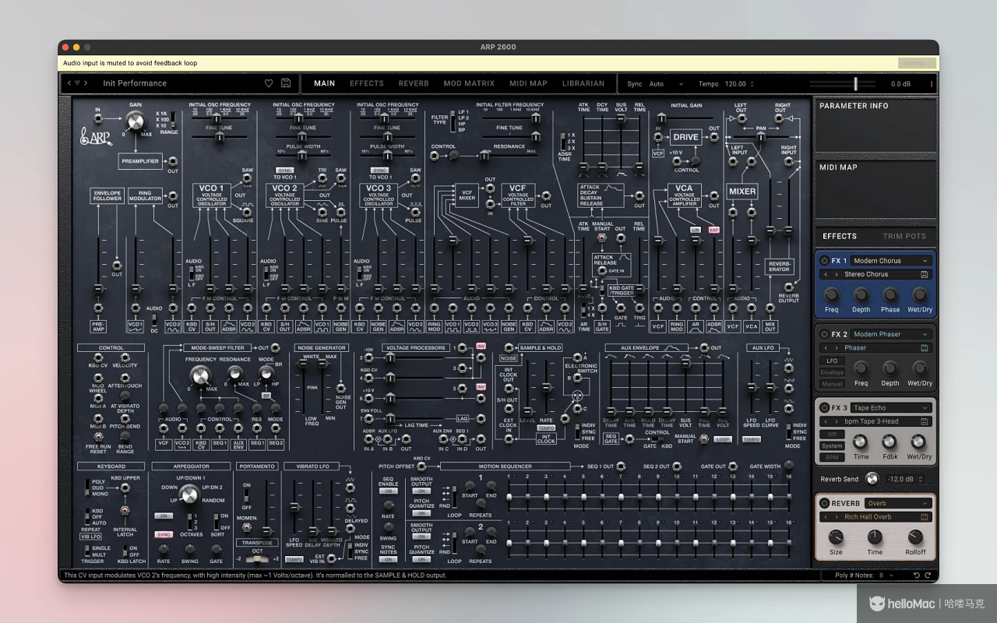Screen dimensions: 997x623
Task: Select the tape echo System sync button
Action: (832, 446)
